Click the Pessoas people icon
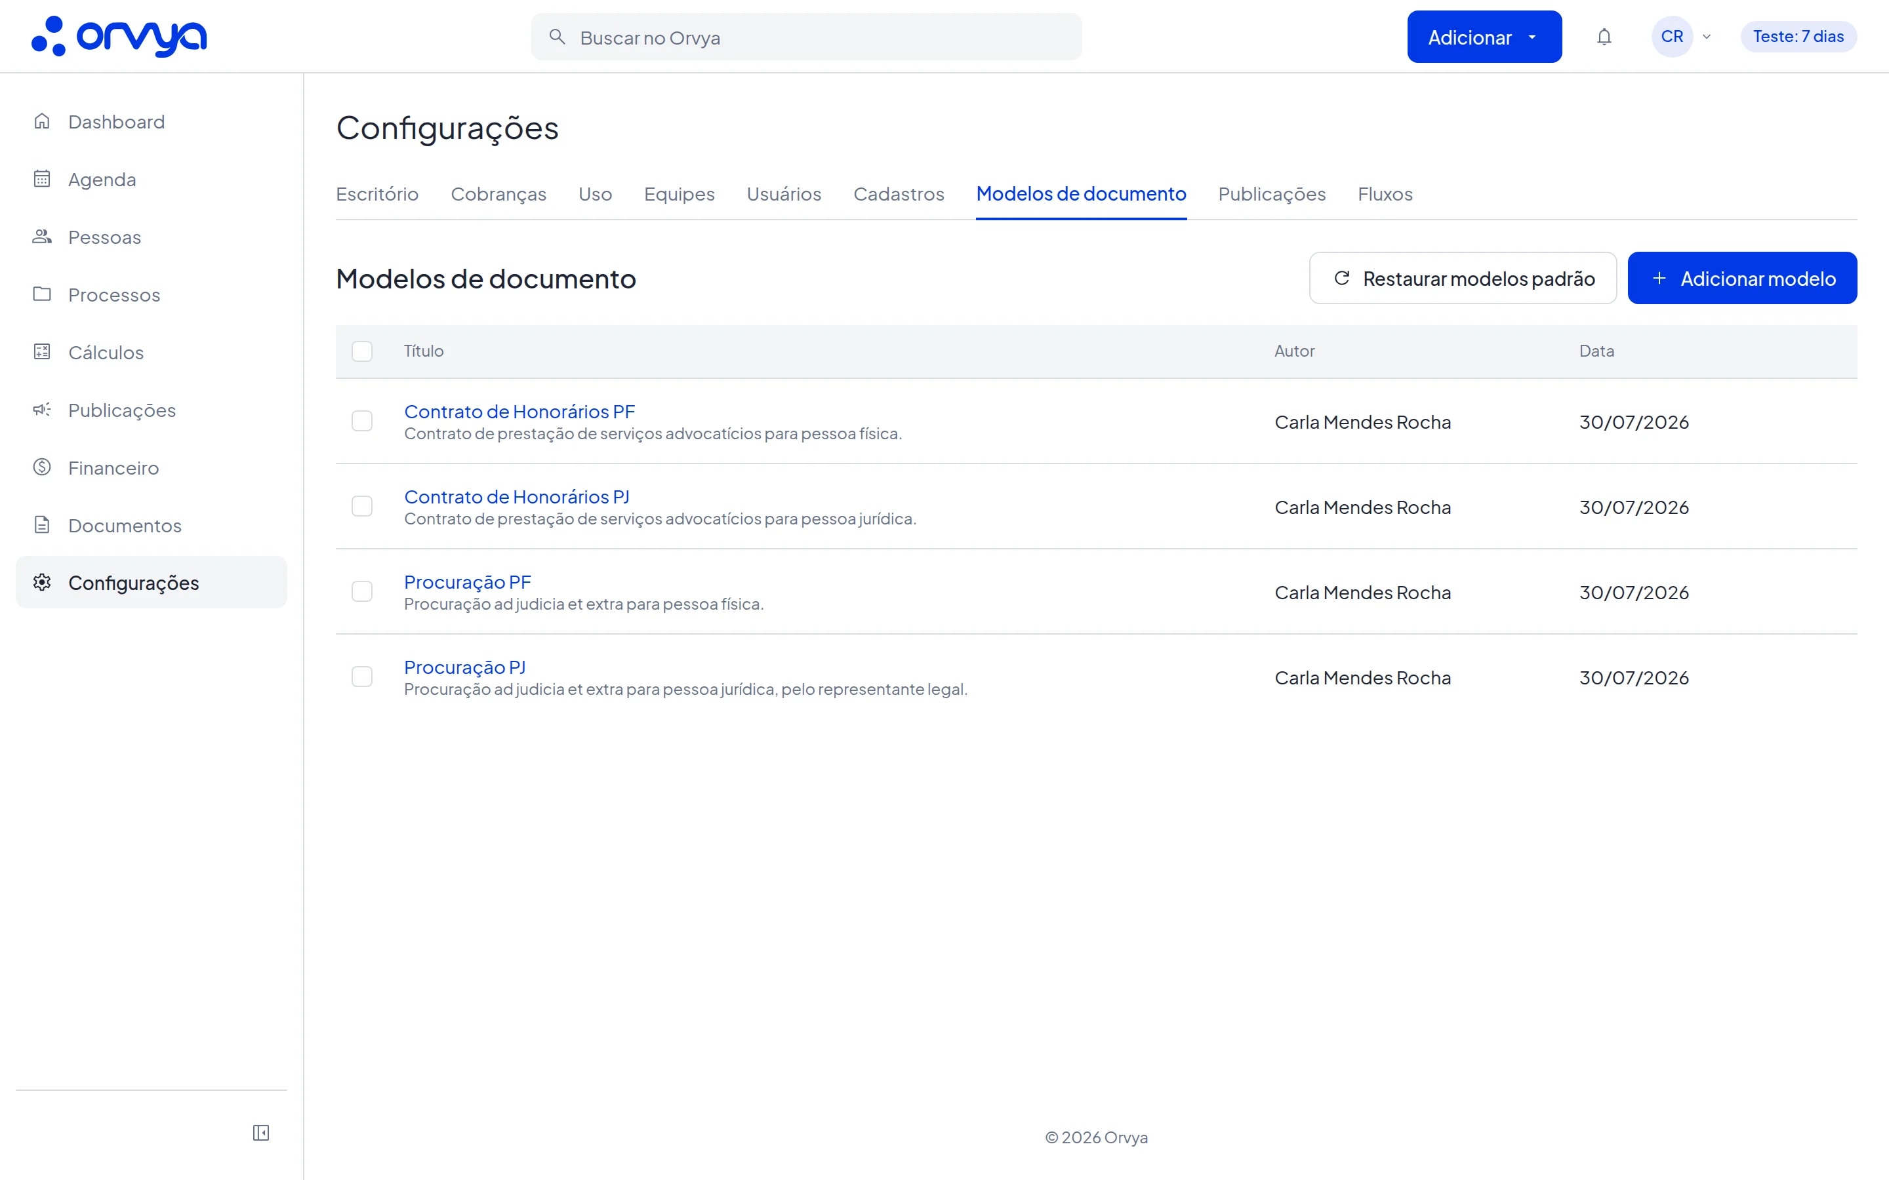 tap(42, 237)
